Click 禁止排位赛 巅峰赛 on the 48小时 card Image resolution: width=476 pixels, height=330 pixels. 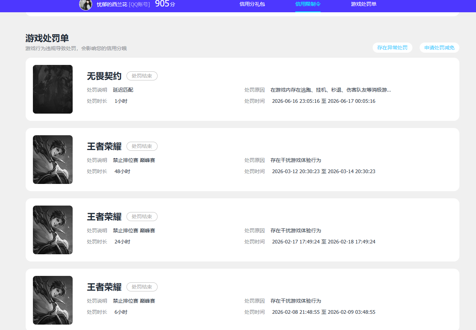click(134, 160)
